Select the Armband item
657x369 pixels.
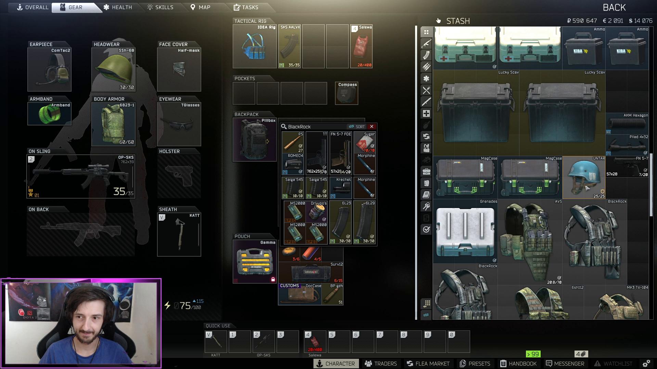(49, 114)
